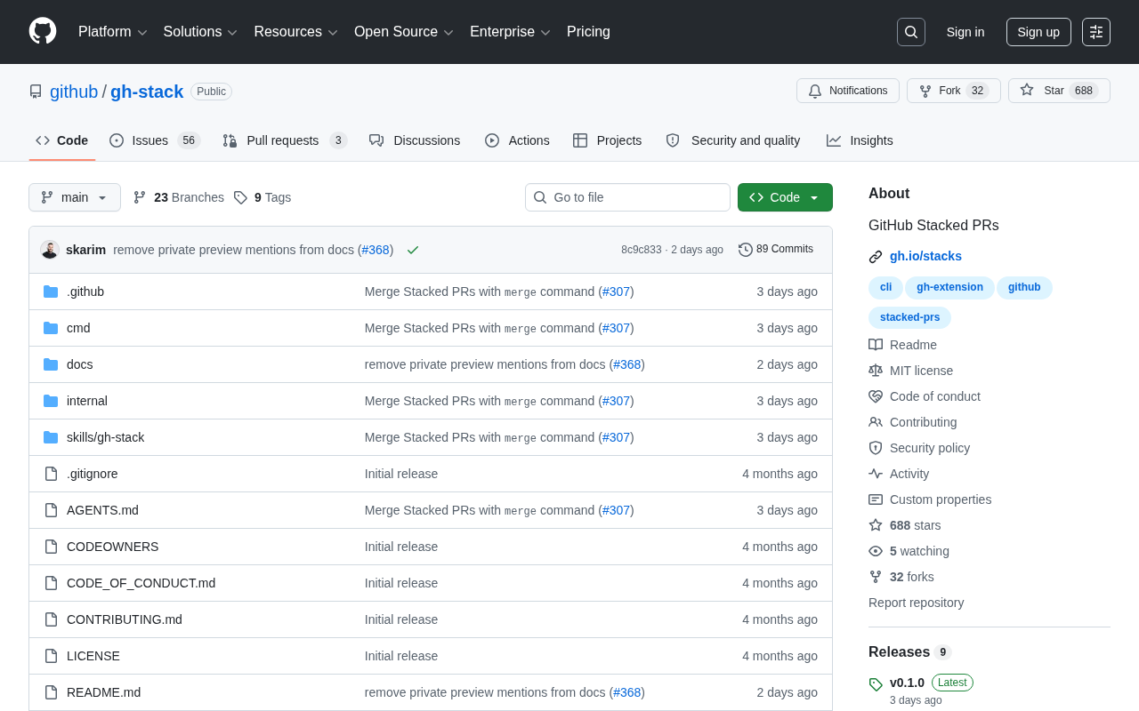Expand the Platform menu

coord(113,32)
